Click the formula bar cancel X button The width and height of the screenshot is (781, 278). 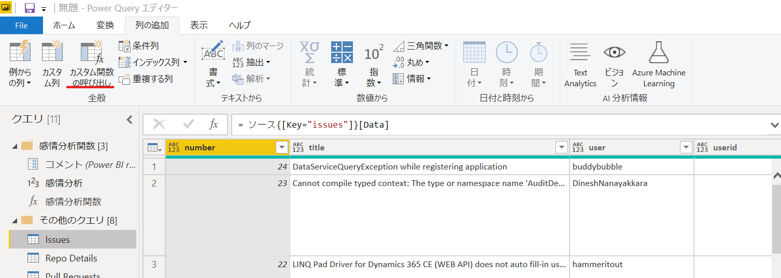tap(159, 125)
